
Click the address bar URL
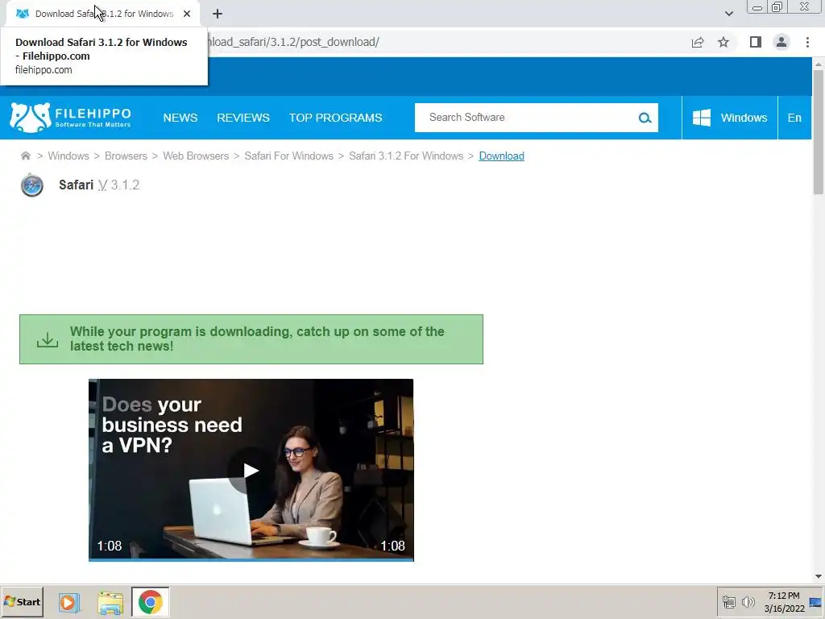(293, 42)
